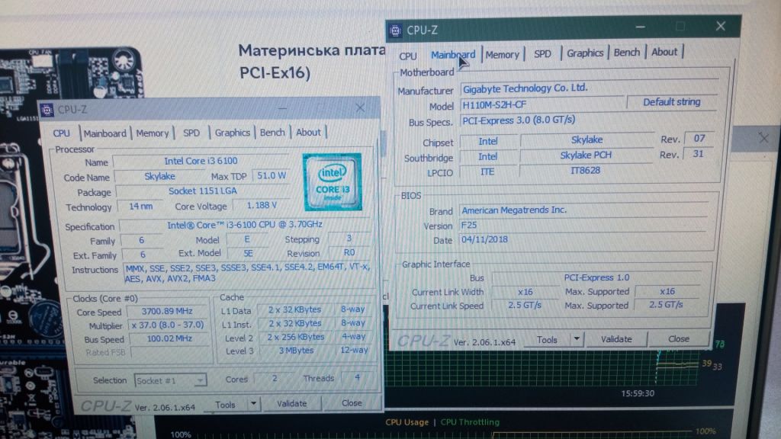The width and height of the screenshot is (781, 439).
Task: Click the Close button in right CPU-Z window
Action: tap(678, 338)
